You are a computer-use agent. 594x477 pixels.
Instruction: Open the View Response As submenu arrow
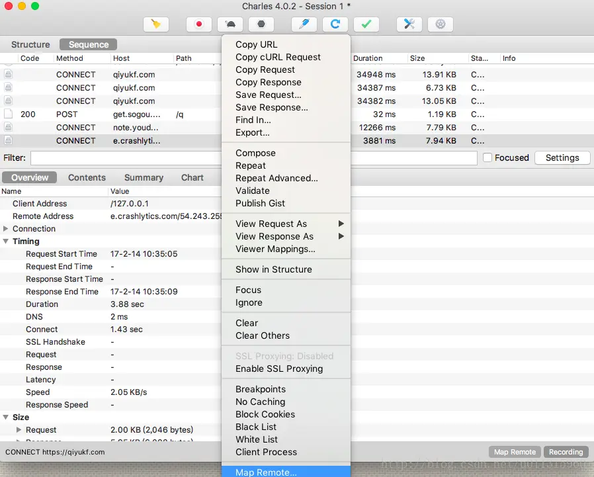click(x=341, y=236)
